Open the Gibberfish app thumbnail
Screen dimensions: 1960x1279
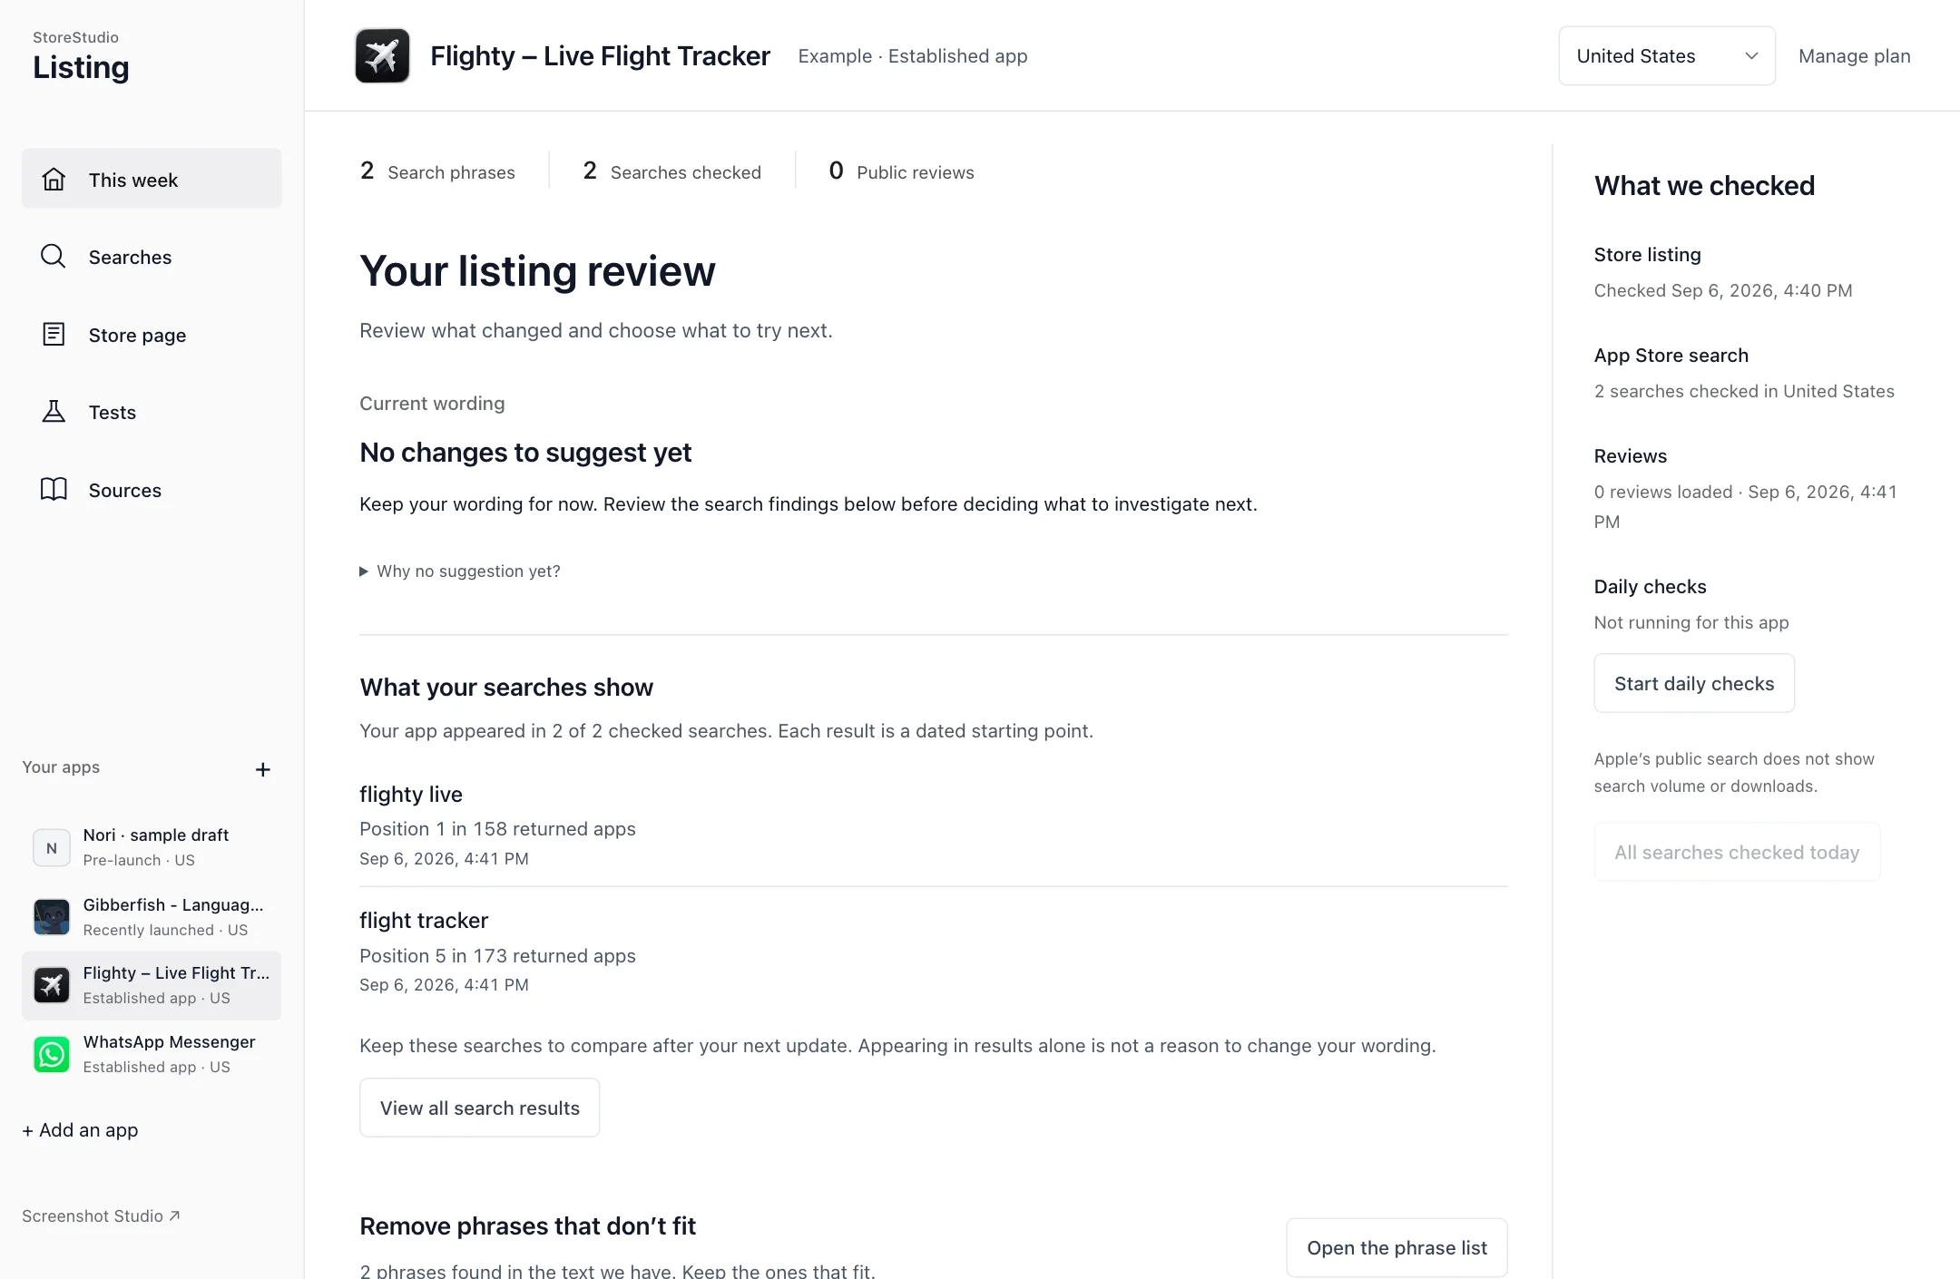pos(52,917)
